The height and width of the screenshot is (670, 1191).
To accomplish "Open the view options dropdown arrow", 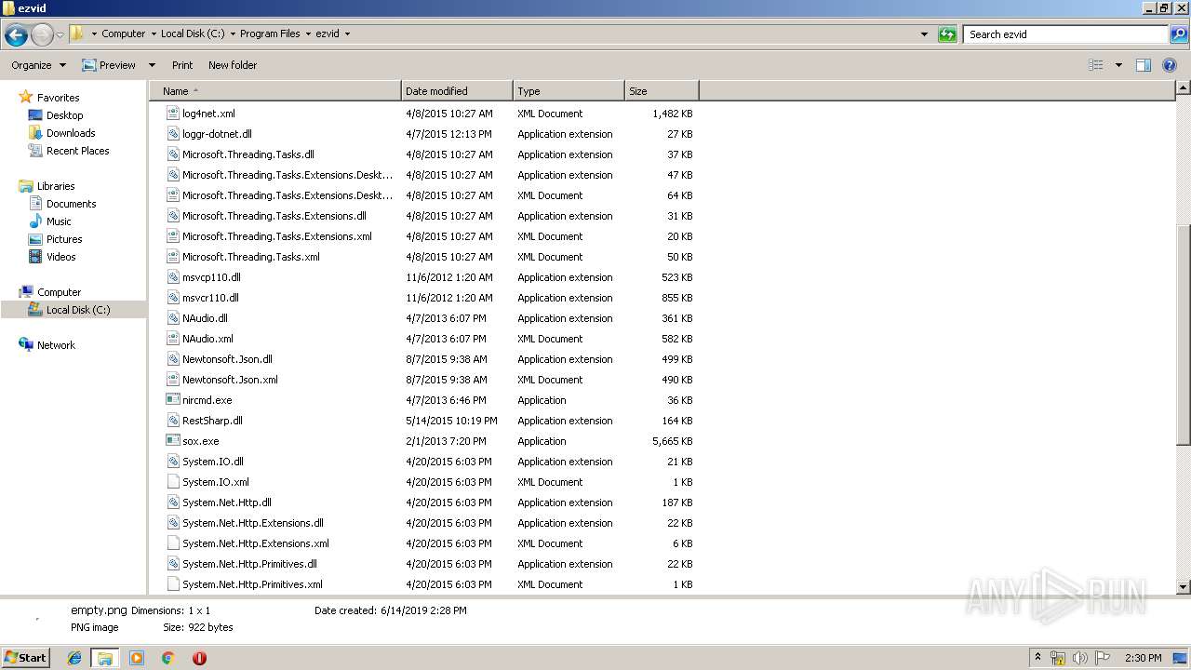I will (1118, 65).
